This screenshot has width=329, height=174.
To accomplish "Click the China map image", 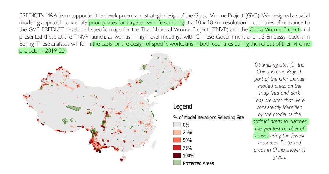I will point(107,107).
